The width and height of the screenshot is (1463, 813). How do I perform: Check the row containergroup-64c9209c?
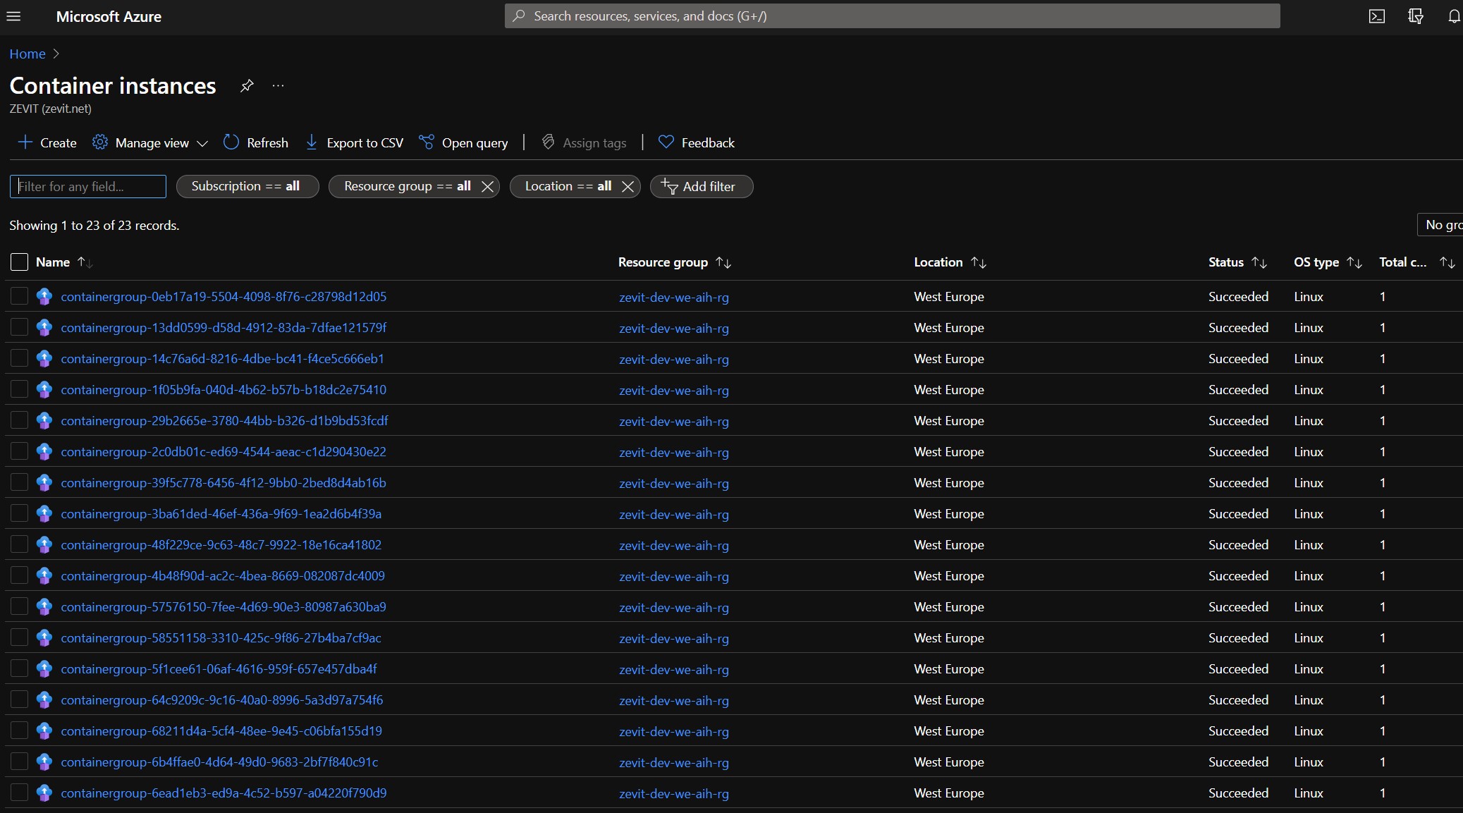coord(19,699)
